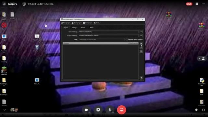
Task: Select the WinRAR archive at top right
Action: pyautogui.click(x=169, y=15)
